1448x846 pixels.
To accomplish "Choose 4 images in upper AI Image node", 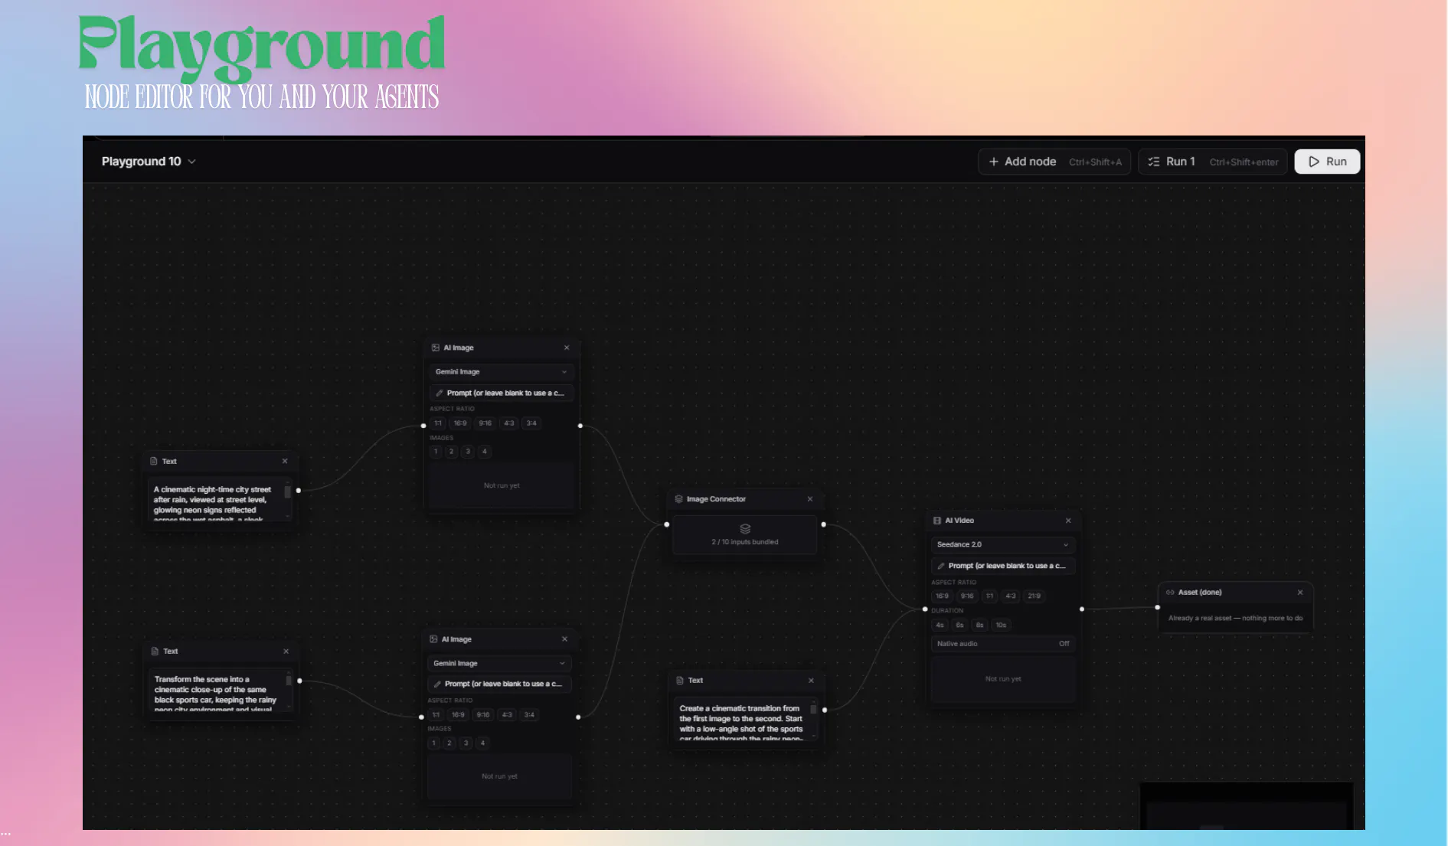I will [x=484, y=452].
